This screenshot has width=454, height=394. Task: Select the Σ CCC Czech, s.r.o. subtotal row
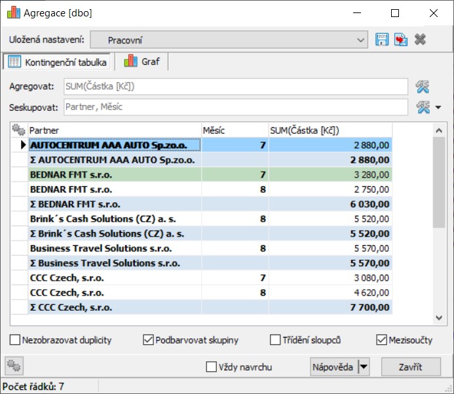pos(210,307)
